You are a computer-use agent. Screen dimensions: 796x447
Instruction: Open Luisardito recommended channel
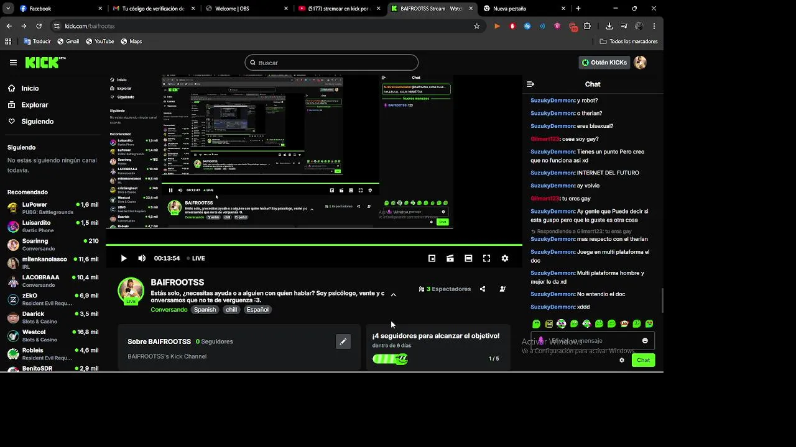click(x=53, y=226)
